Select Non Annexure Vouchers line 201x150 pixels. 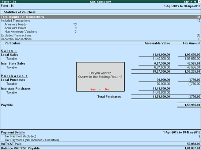coord(38,32)
